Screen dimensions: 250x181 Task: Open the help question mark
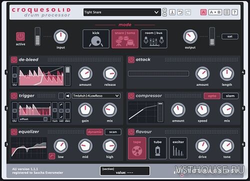pyautogui.click(x=234, y=12)
